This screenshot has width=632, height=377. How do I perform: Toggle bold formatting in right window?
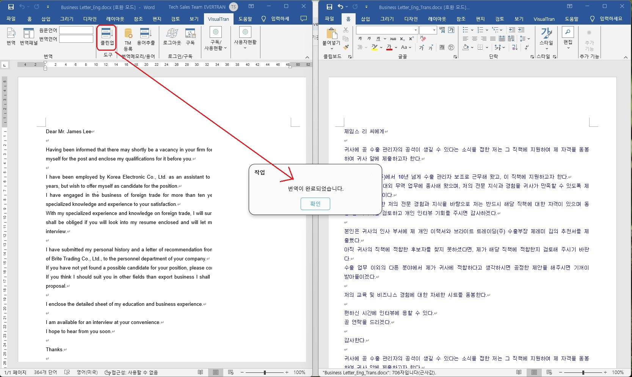[x=360, y=39]
